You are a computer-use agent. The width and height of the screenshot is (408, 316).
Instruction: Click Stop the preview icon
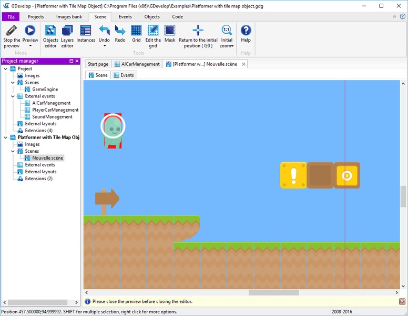click(12, 31)
